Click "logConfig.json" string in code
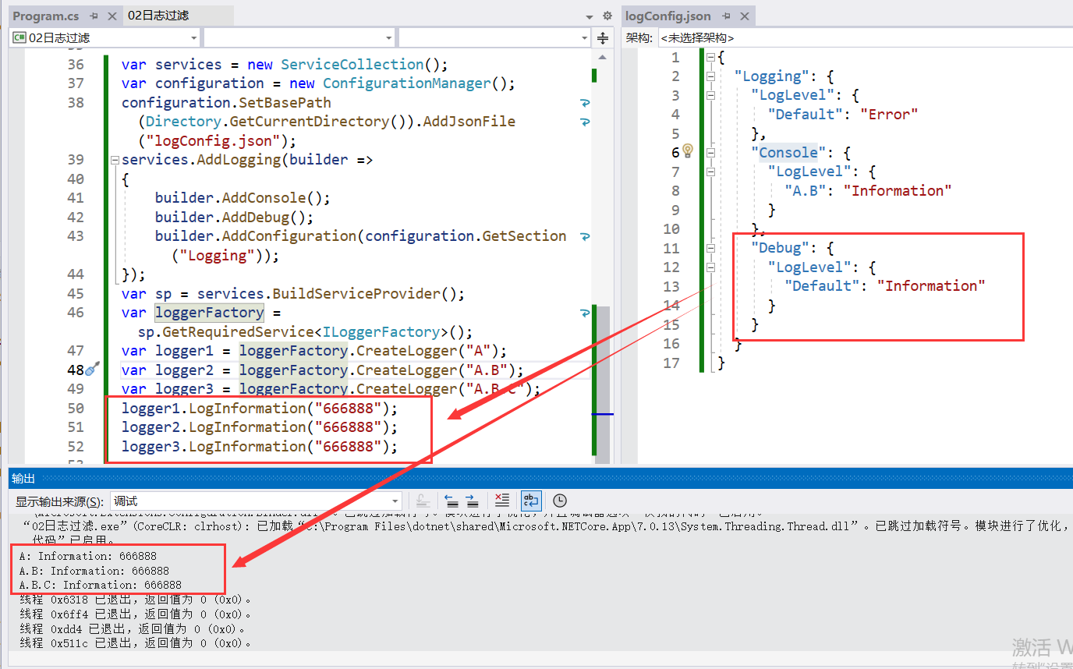 point(209,141)
